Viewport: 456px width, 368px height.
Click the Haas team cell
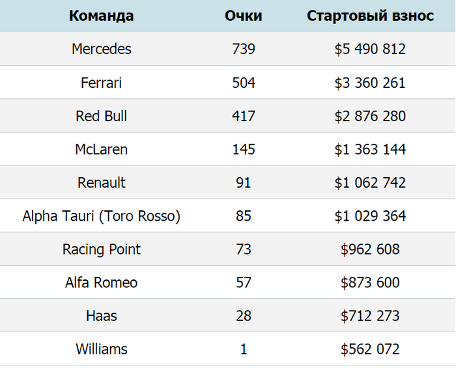101,316
